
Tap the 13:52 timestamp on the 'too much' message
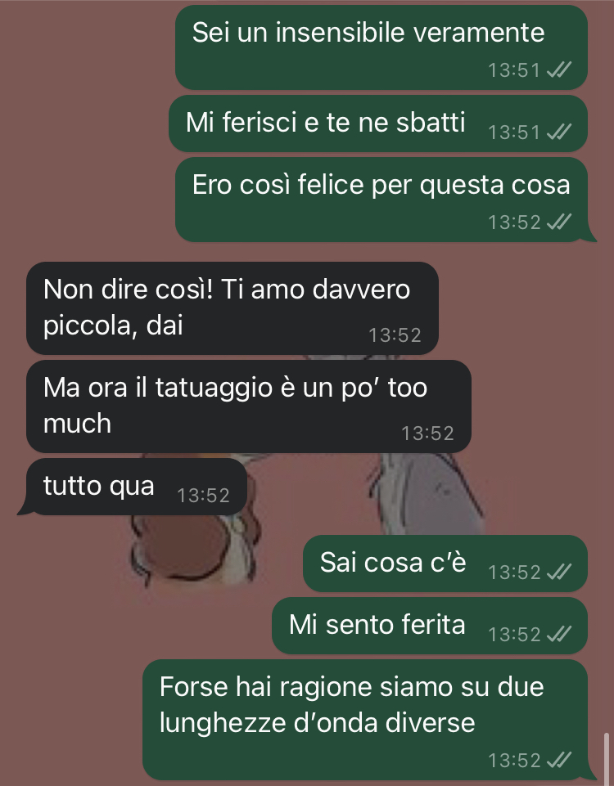point(427,433)
